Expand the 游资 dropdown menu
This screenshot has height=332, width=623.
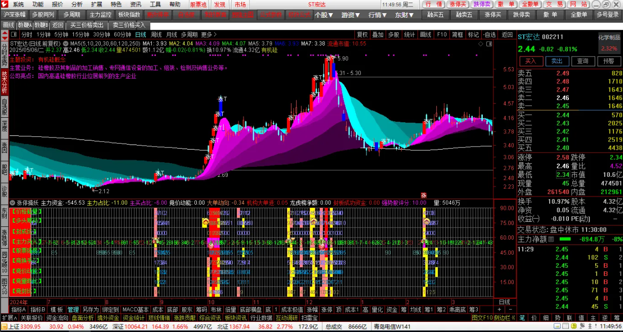pos(350,15)
